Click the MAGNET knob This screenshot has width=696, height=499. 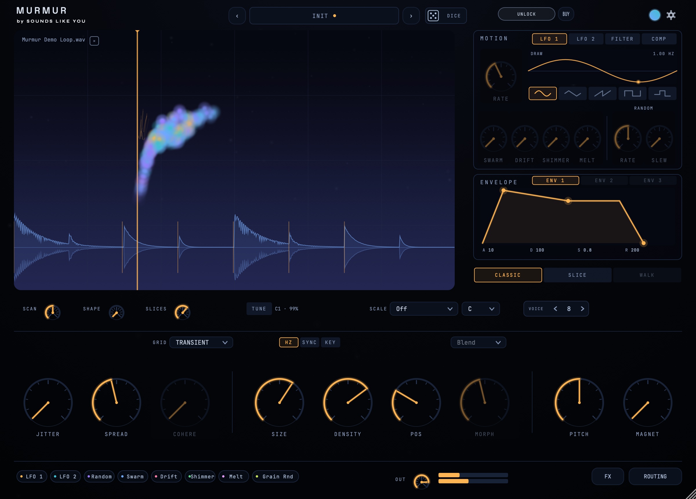tap(648, 402)
